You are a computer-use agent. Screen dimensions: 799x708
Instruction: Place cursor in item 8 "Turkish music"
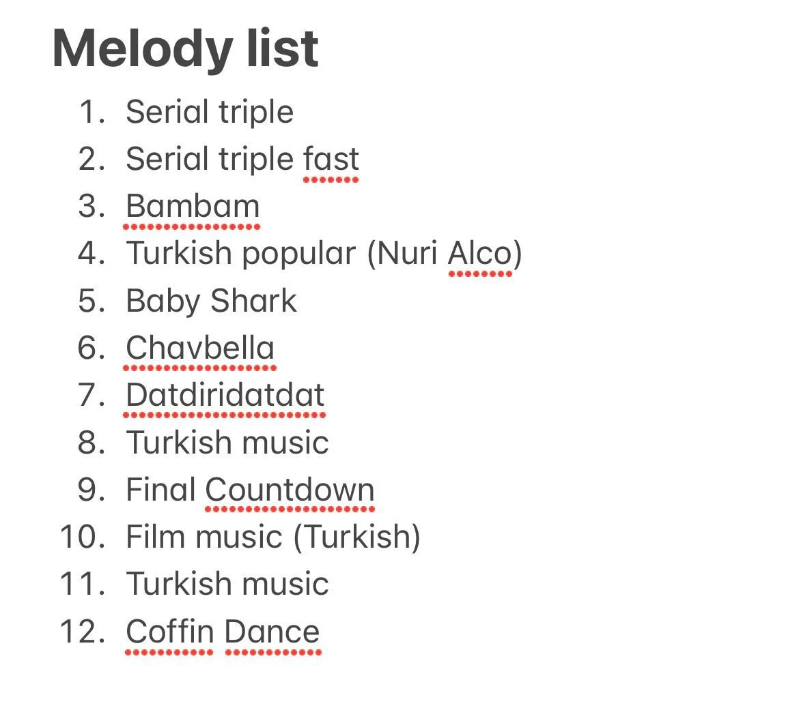click(x=227, y=443)
